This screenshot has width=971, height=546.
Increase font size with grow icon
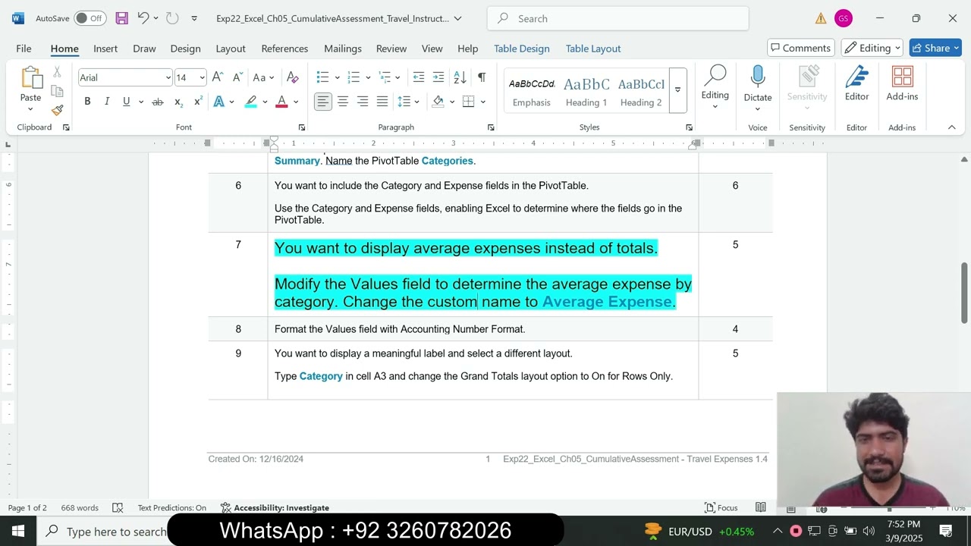pyautogui.click(x=218, y=77)
